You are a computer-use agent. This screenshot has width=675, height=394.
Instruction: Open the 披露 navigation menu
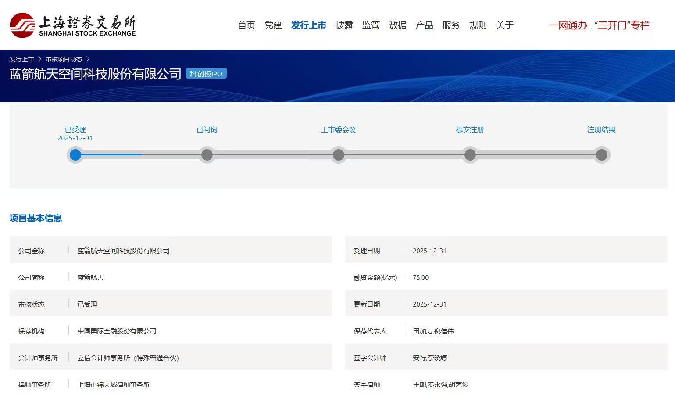(344, 25)
